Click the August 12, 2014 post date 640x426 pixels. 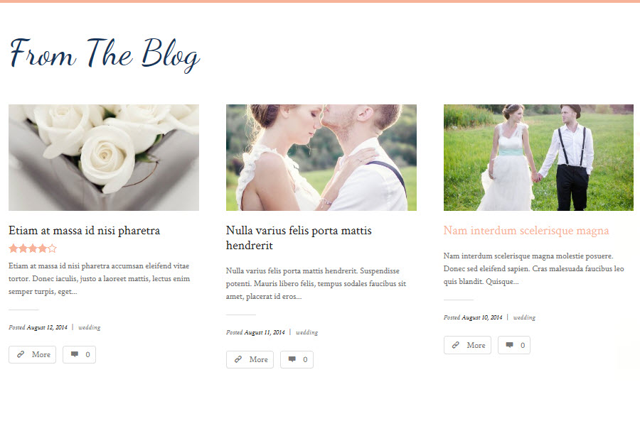coord(47,327)
